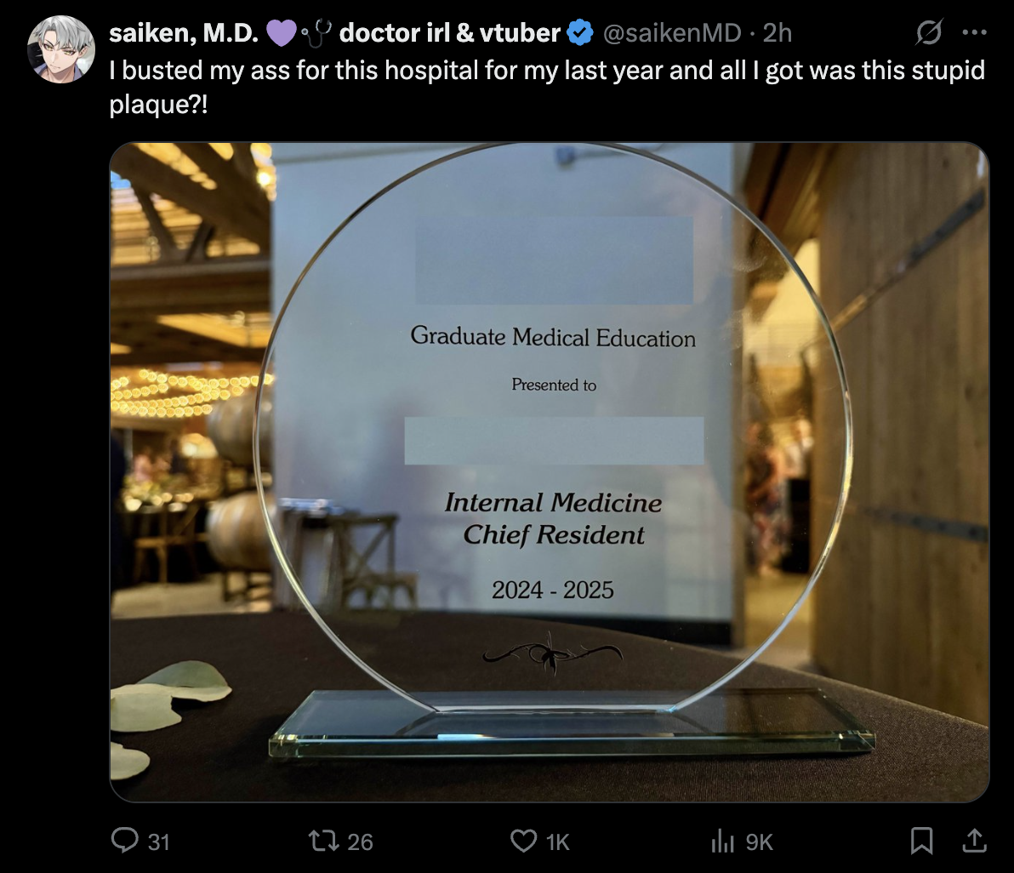Click the repost count 26
Image resolution: width=1014 pixels, height=873 pixels.
361,842
